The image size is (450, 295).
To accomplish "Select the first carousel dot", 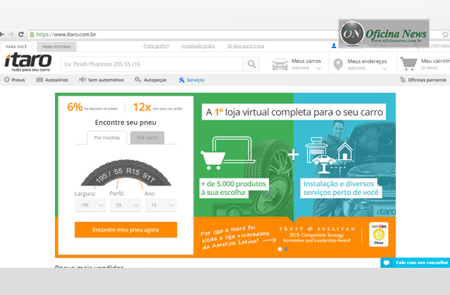I will (x=280, y=249).
